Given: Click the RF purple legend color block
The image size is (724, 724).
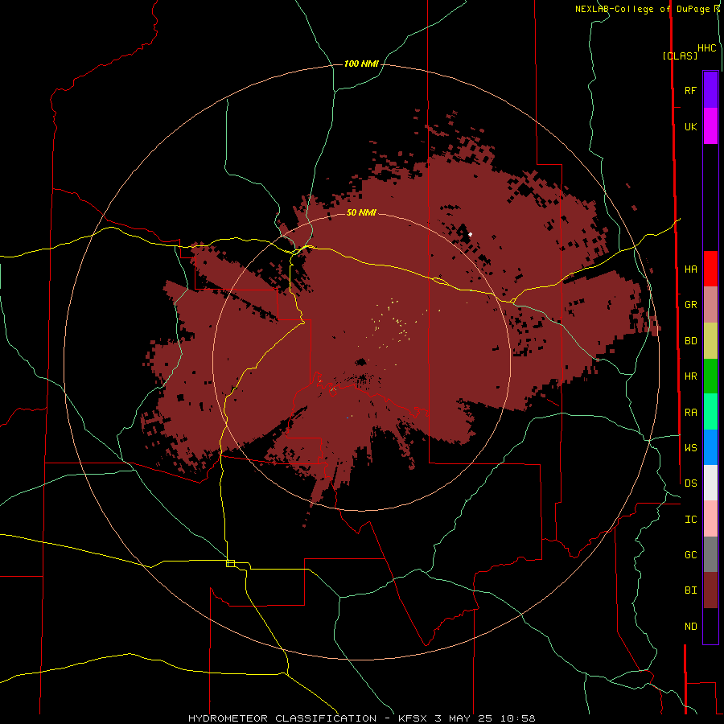Looking at the screenshot, I should [710, 90].
